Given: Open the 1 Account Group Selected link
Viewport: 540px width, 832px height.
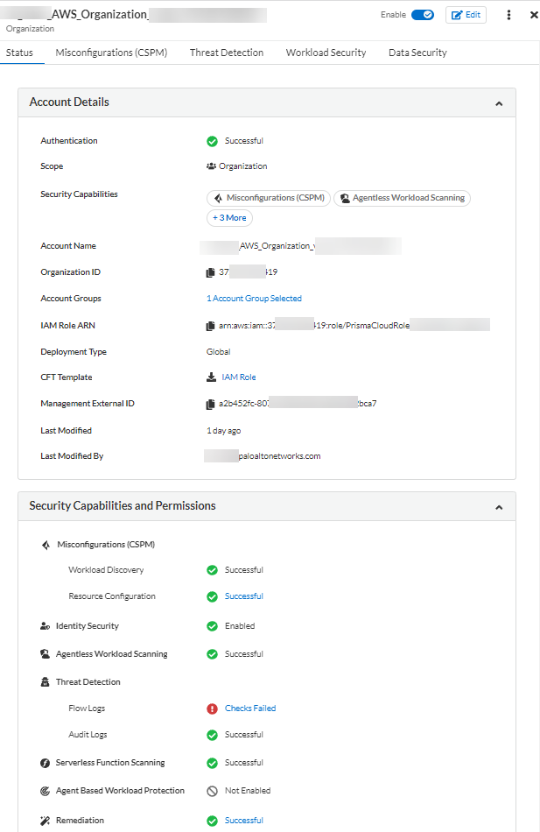Looking at the screenshot, I should coord(254,299).
